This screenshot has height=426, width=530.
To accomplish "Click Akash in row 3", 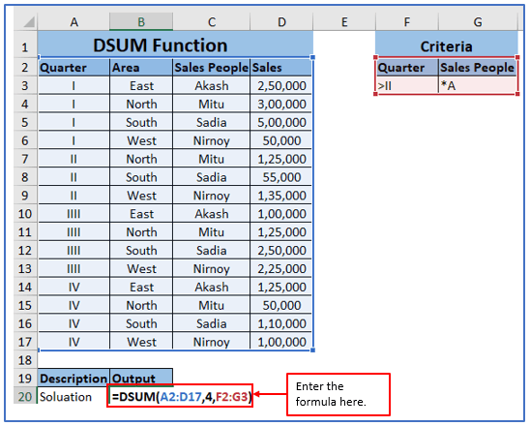I will (x=211, y=85).
